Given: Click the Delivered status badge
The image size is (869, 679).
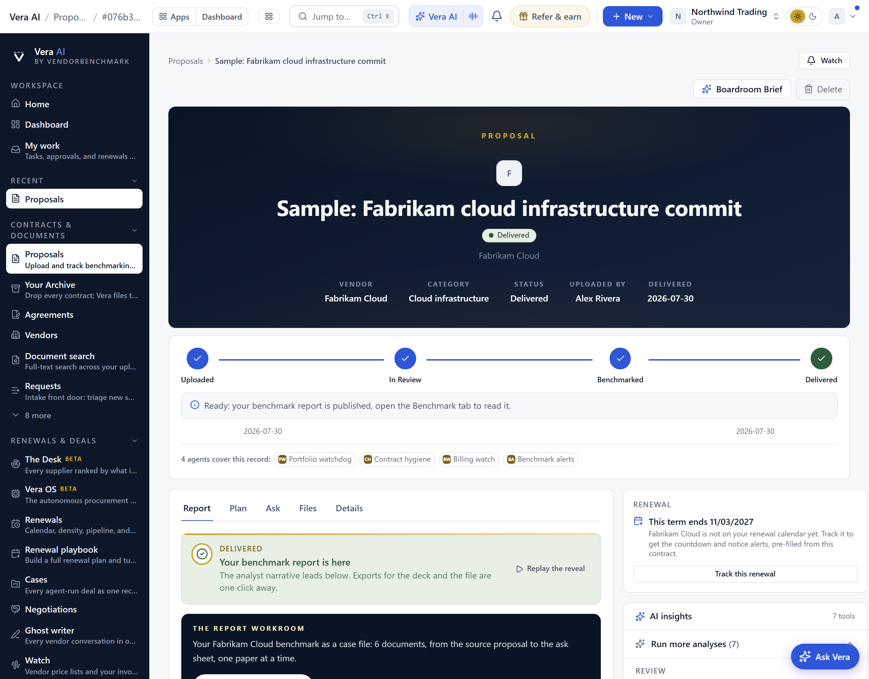Looking at the screenshot, I should (x=509, y=235).
